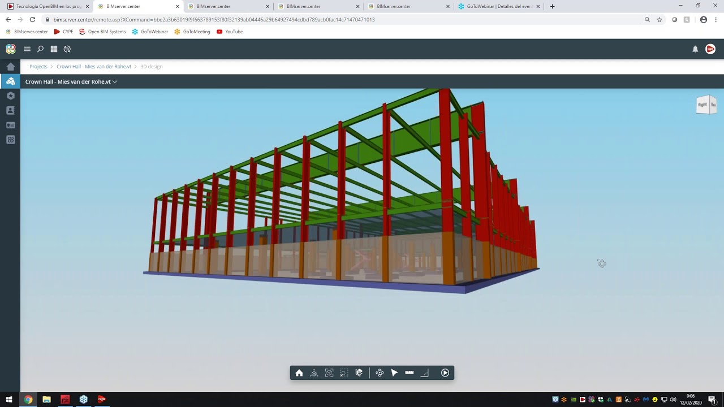
Task: Close the Tecnología OpenBIM tab
Action: [87, 7]
